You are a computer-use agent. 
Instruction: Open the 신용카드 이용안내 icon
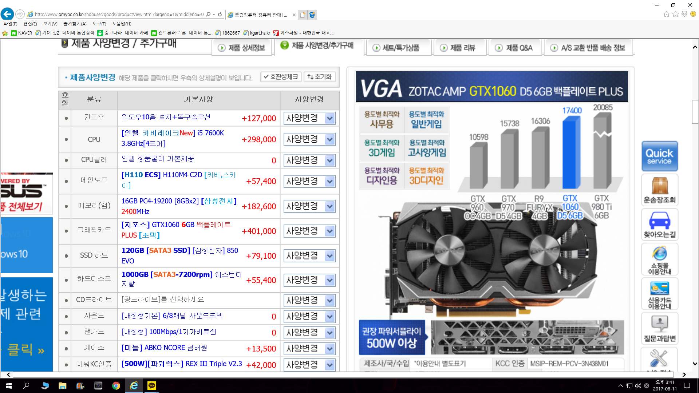click(x=659, y=294)
